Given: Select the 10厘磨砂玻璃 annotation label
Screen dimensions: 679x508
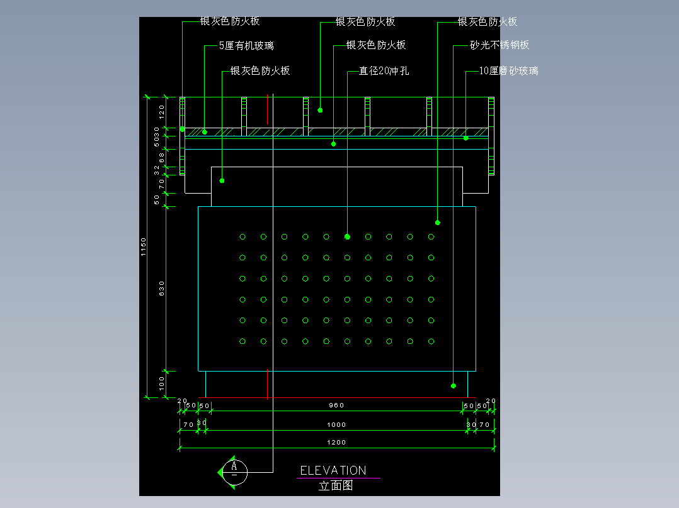Looking at the screenshot, I should (x=508, y=70).
